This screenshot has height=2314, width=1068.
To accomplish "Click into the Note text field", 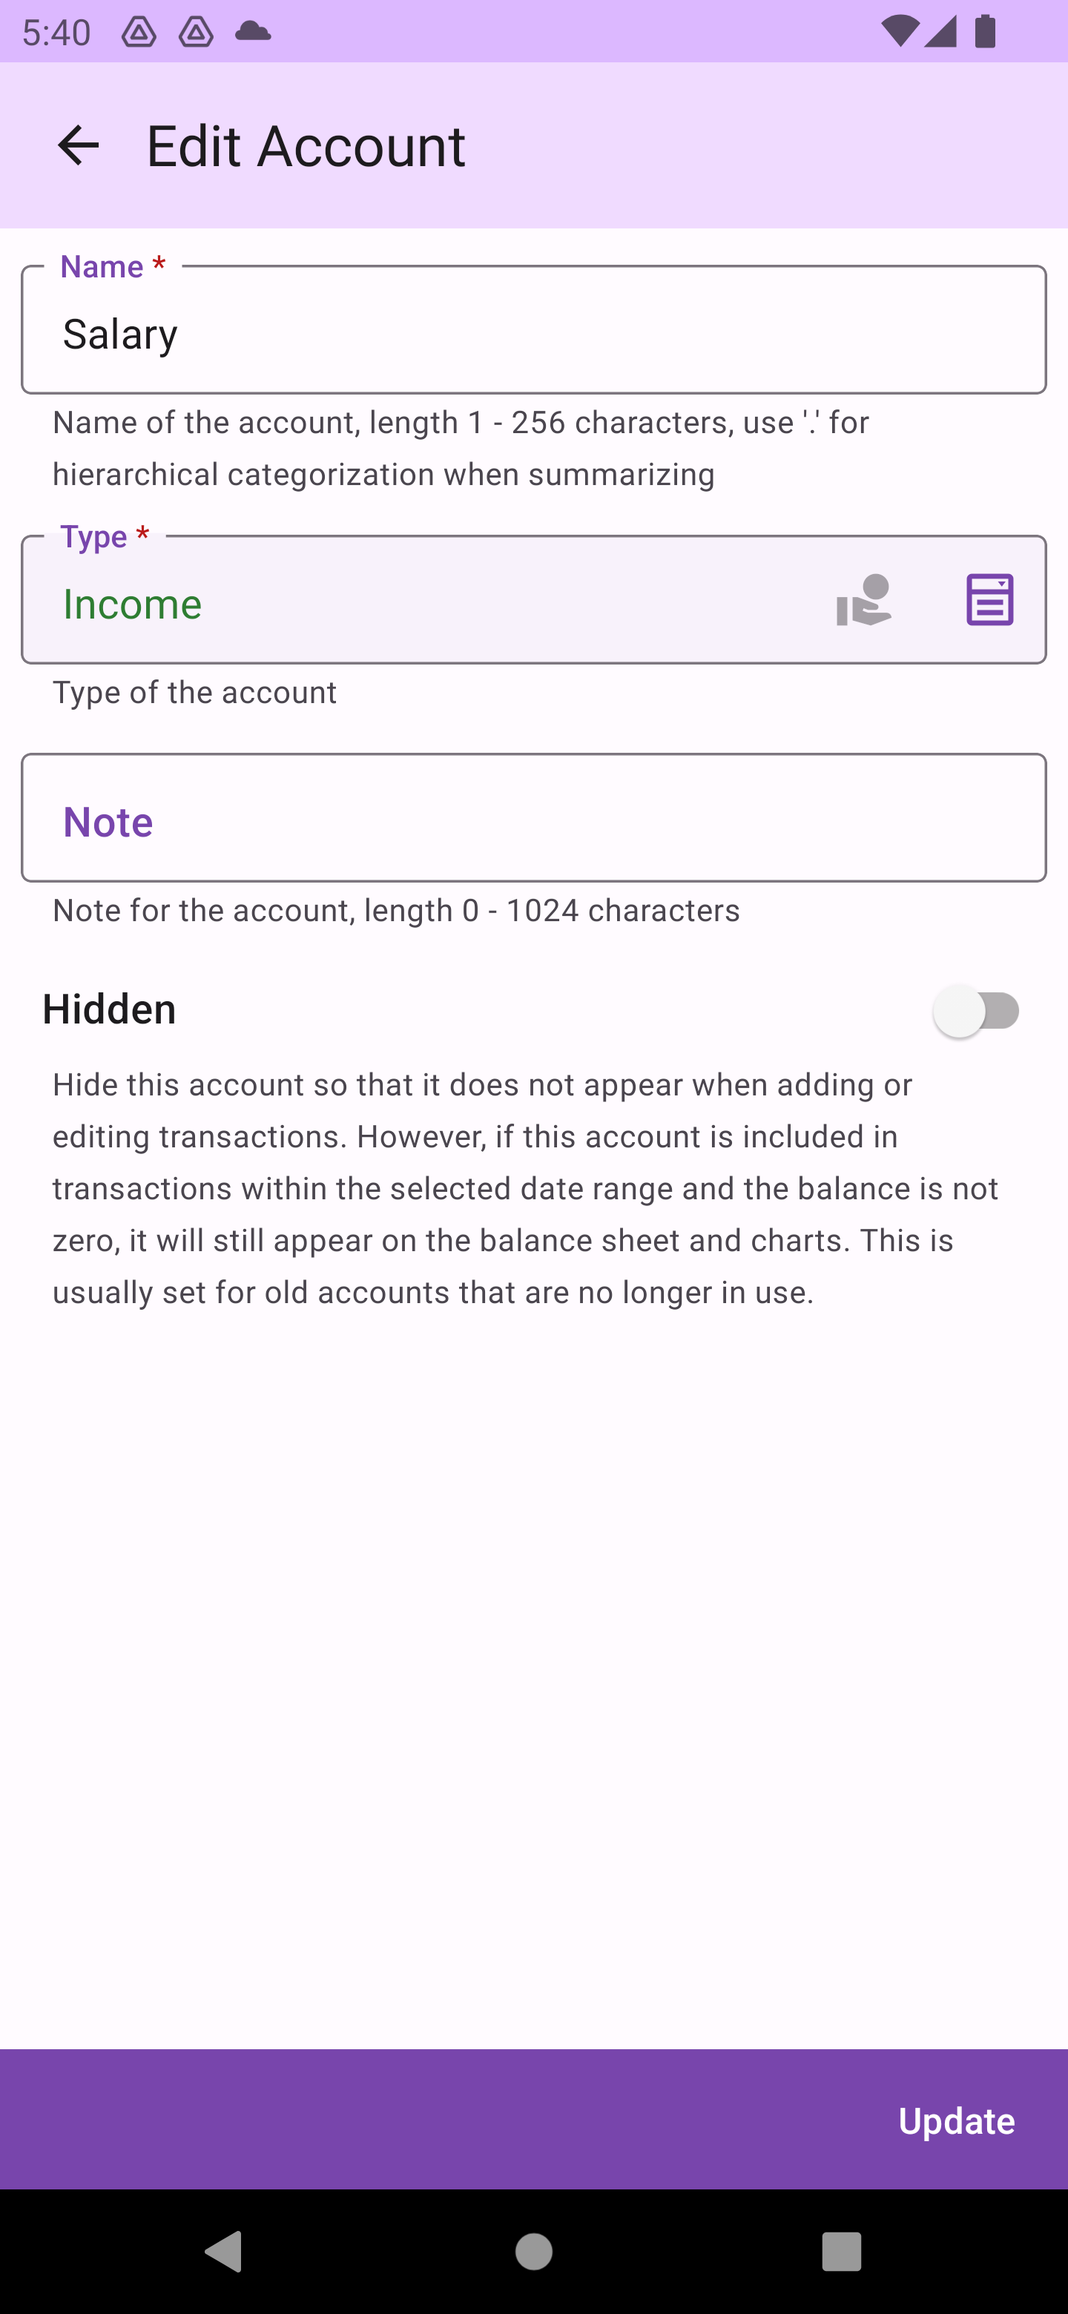I will pyautogui.click(x=533, y=820).
